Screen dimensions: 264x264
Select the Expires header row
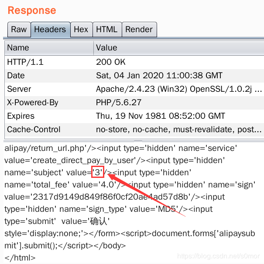click(x=134, y=116)
